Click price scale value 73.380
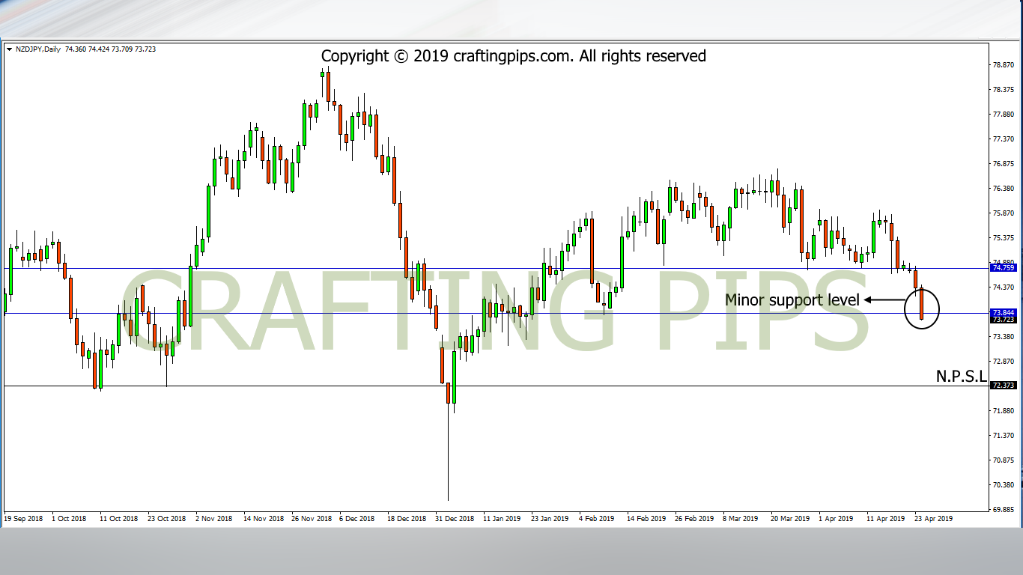 [x=1003, y=337]
